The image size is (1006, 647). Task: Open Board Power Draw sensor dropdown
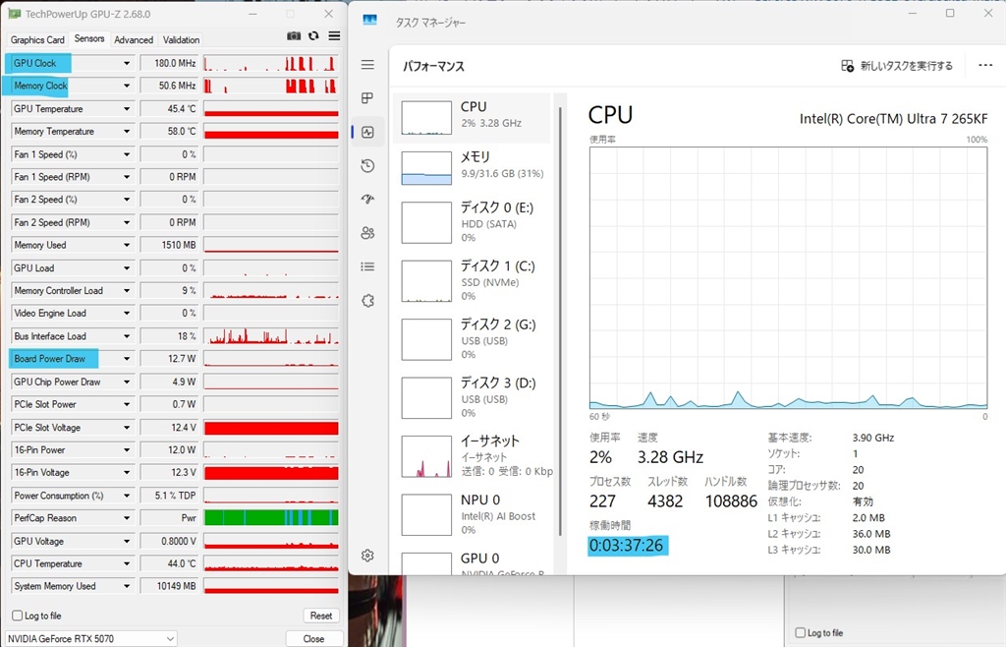pyautogui.click(x=127, y=359)
